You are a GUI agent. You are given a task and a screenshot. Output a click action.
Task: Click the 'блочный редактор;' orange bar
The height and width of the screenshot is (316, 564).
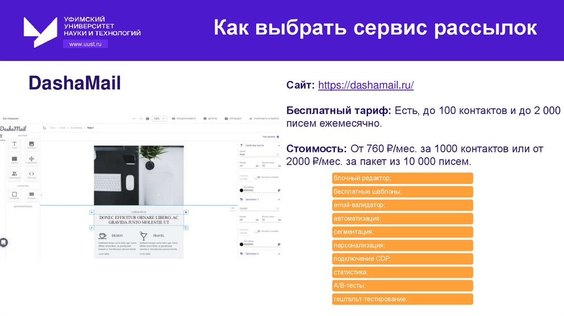403,178
